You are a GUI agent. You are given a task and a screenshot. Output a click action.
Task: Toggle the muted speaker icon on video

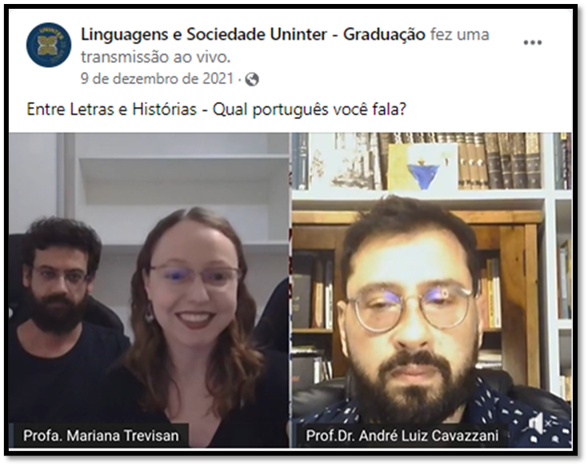click(x=539, y=424)
